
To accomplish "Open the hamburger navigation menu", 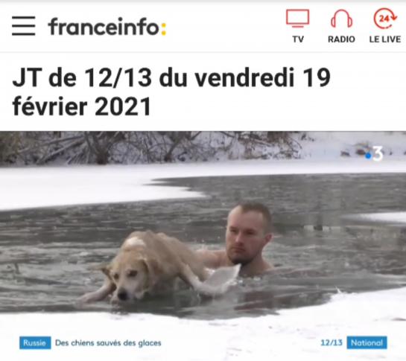I will [x=24, y=25].
